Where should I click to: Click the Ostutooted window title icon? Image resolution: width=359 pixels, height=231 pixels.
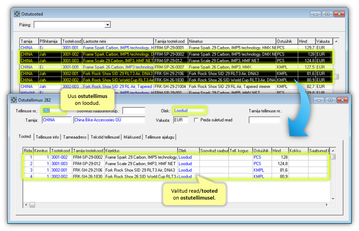click(x=17, y=14)
